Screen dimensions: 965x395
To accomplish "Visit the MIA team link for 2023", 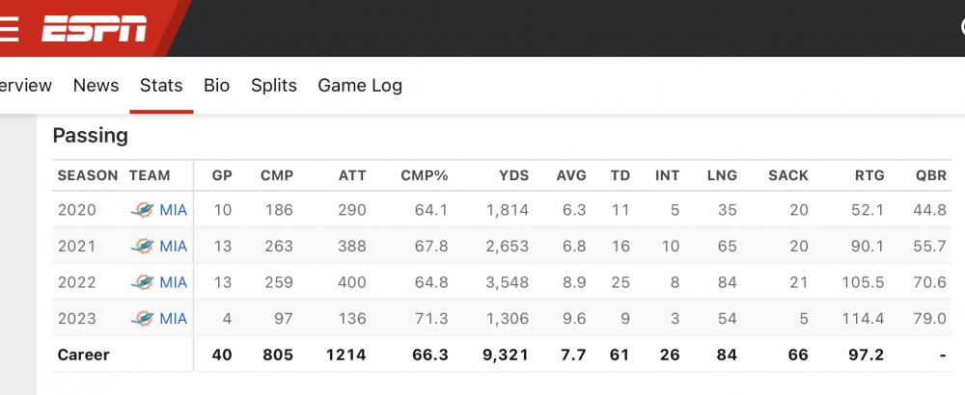I will [174, 319].
